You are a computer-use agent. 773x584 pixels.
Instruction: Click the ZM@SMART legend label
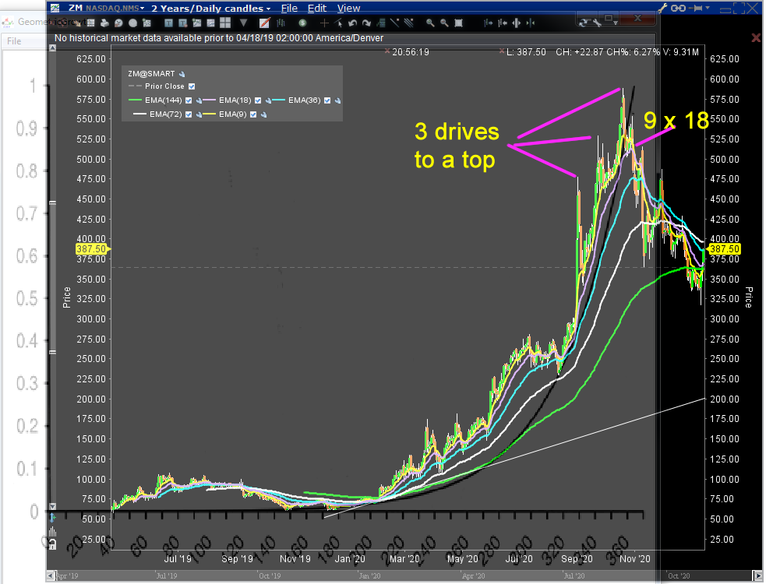pyautogui.click(x=151, y=74)
